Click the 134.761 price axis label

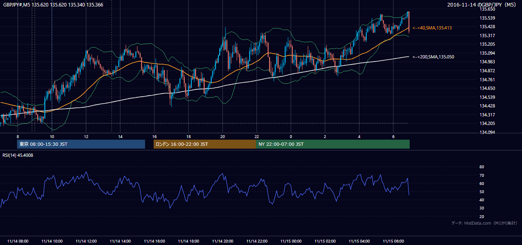tap(487, 80)
